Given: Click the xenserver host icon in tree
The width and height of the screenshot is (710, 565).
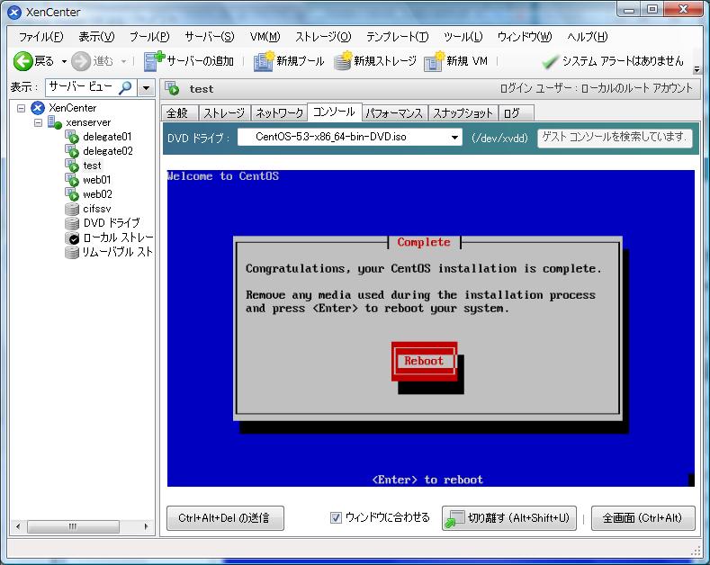Looking at the screenshot, I should pos(55,122).
